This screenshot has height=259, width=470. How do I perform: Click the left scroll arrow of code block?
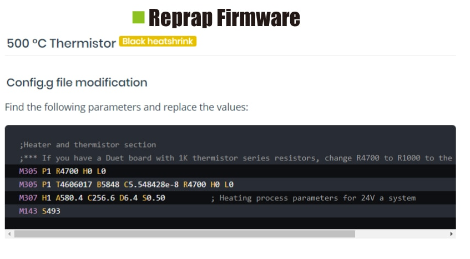(9, 234)
